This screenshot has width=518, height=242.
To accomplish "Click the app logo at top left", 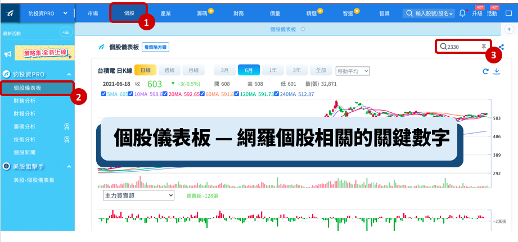I will (10, 13).
